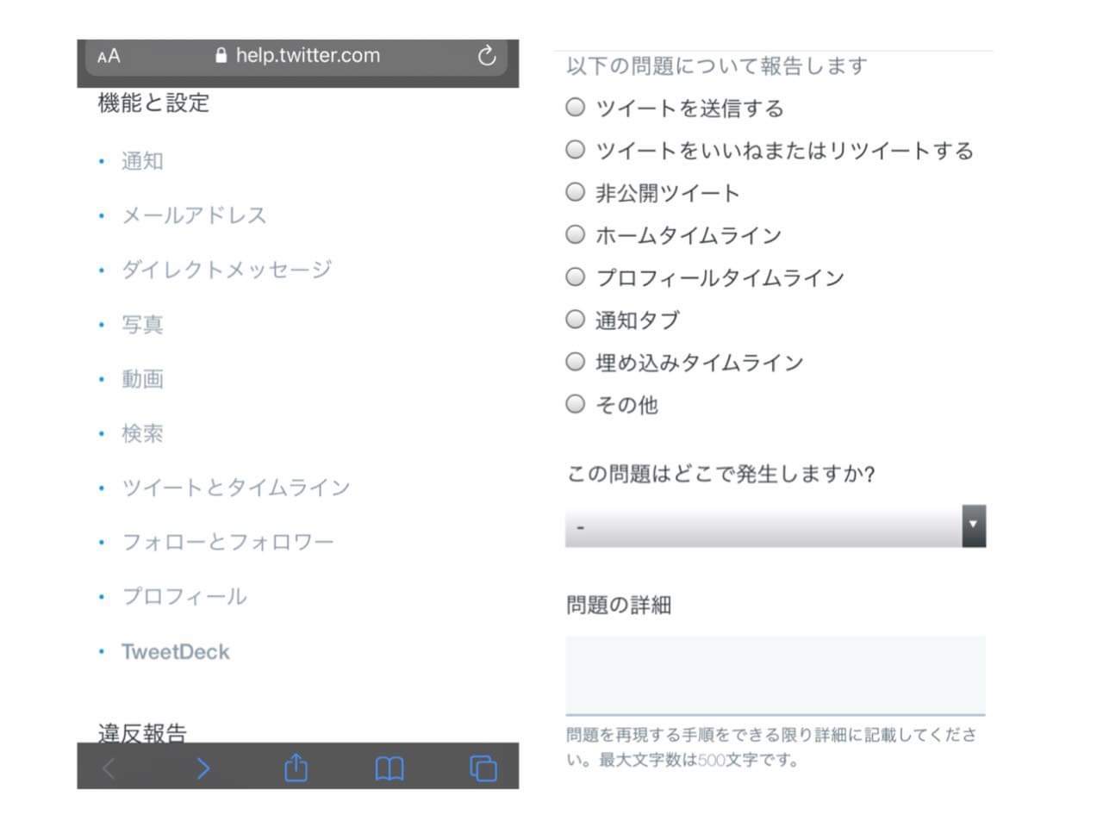Tap the 問題の詳細 label
The height and width of the screenshot is (827, 1103).
pos(619,605)
